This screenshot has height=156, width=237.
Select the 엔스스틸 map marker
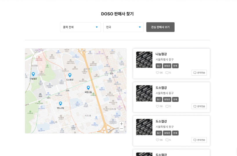(60, 103)
